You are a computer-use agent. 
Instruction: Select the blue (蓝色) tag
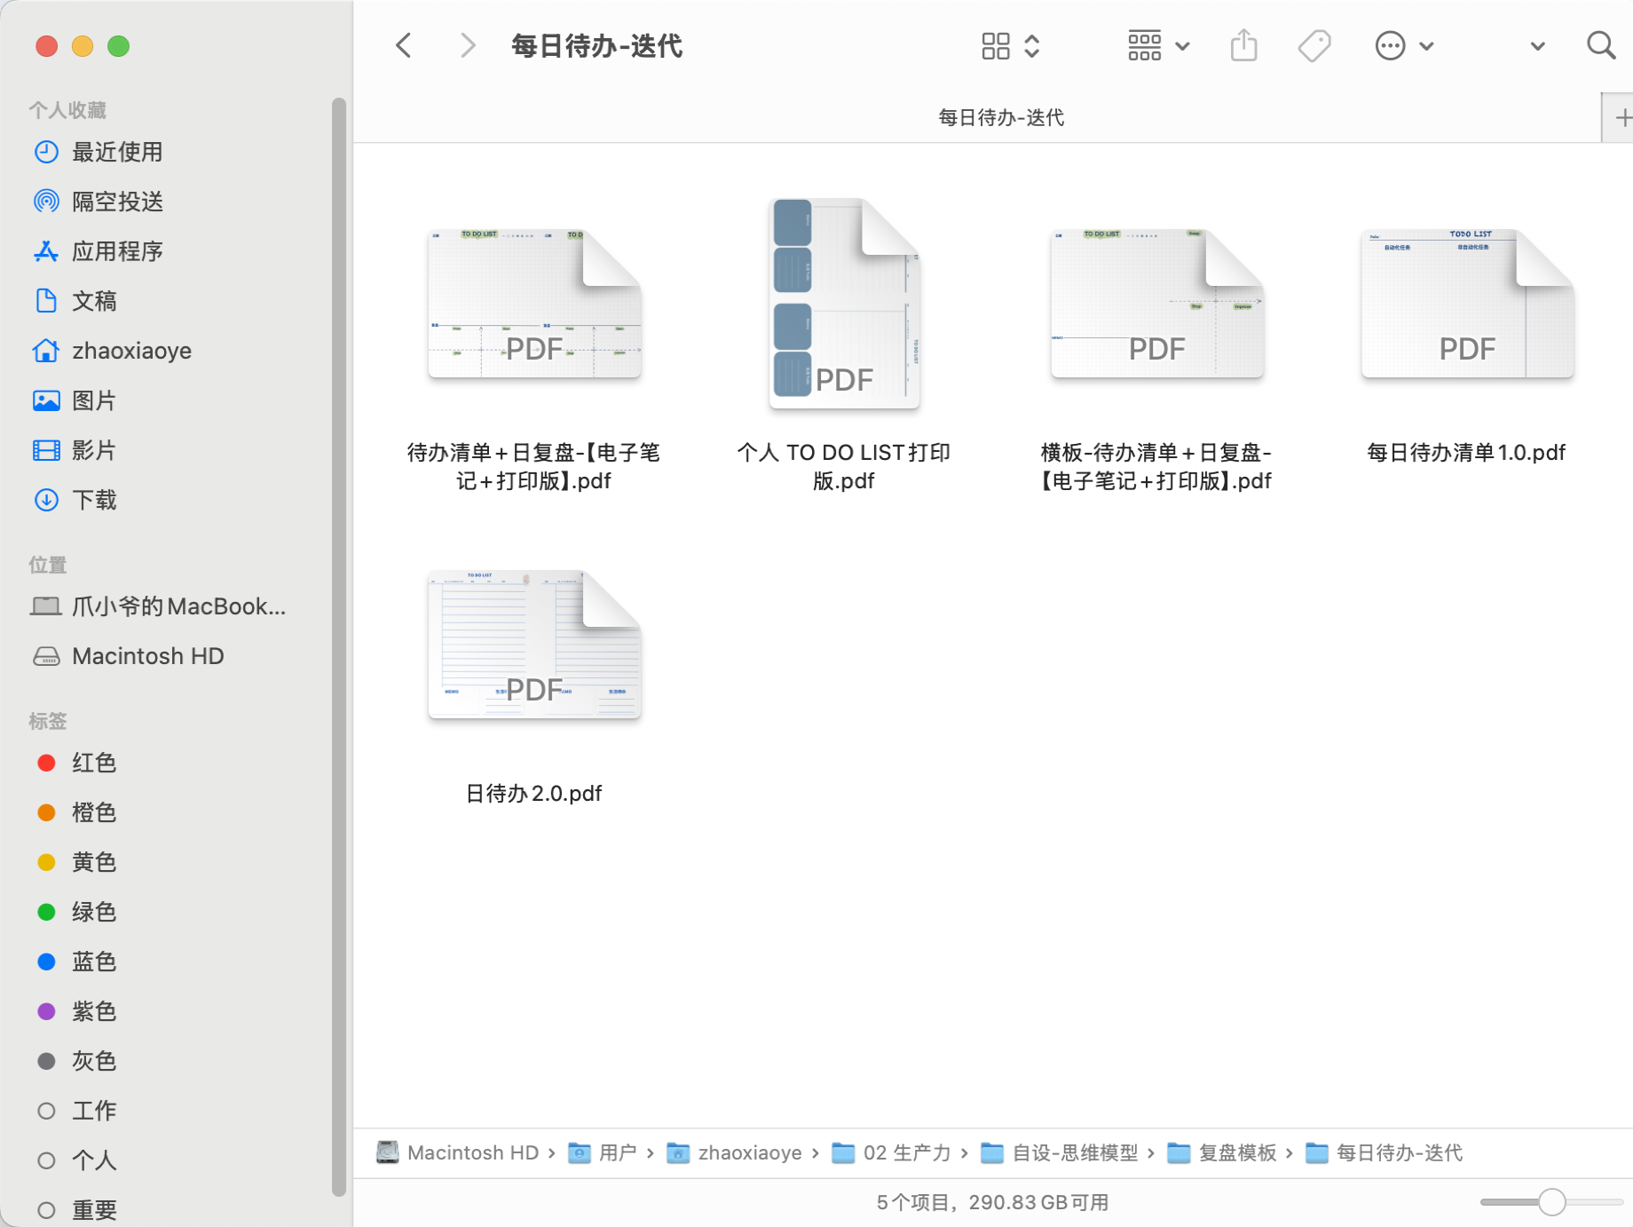point(93,962)
